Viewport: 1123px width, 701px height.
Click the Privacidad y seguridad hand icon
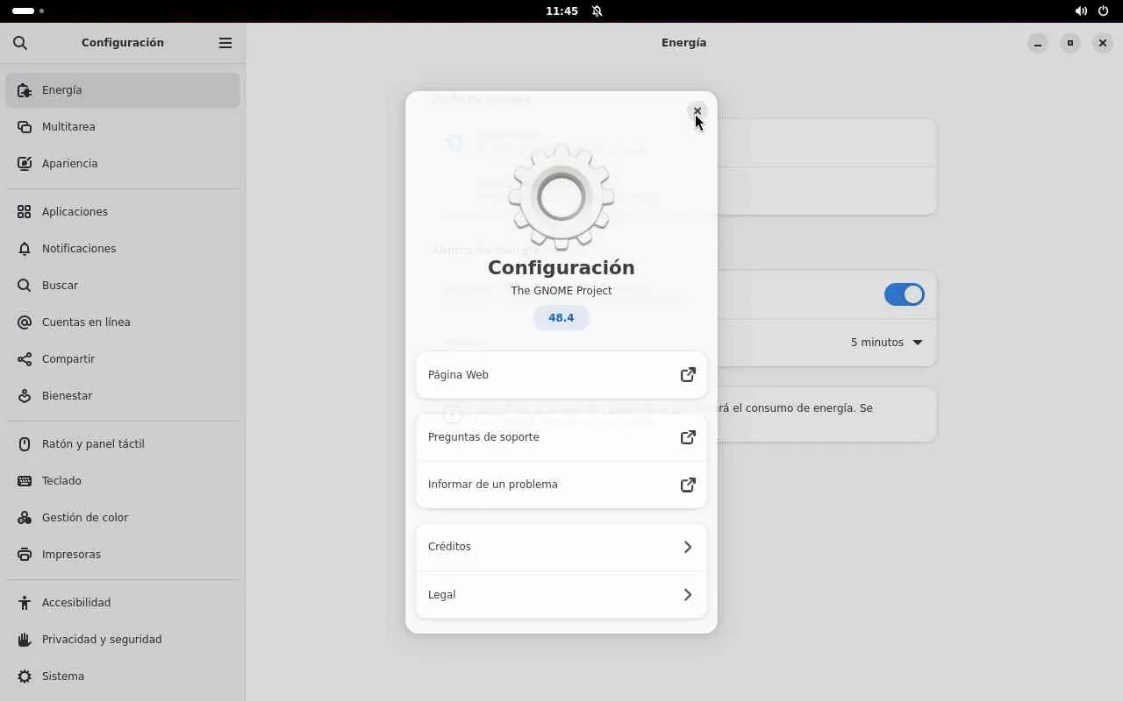(x=25, y=640)
